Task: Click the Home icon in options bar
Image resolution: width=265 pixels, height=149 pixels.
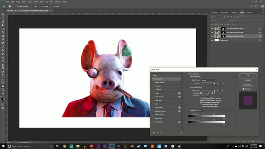Action: [x=4, y=6]
